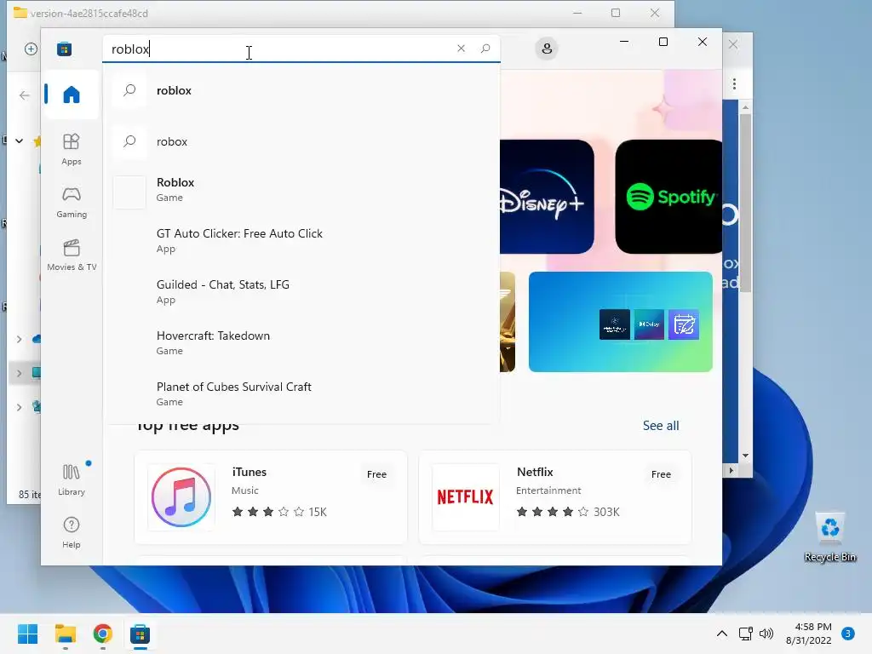872x654 pixels.
Task: Choose GT Auto Clicker: Free Auto Click
Action: point(301,240)
